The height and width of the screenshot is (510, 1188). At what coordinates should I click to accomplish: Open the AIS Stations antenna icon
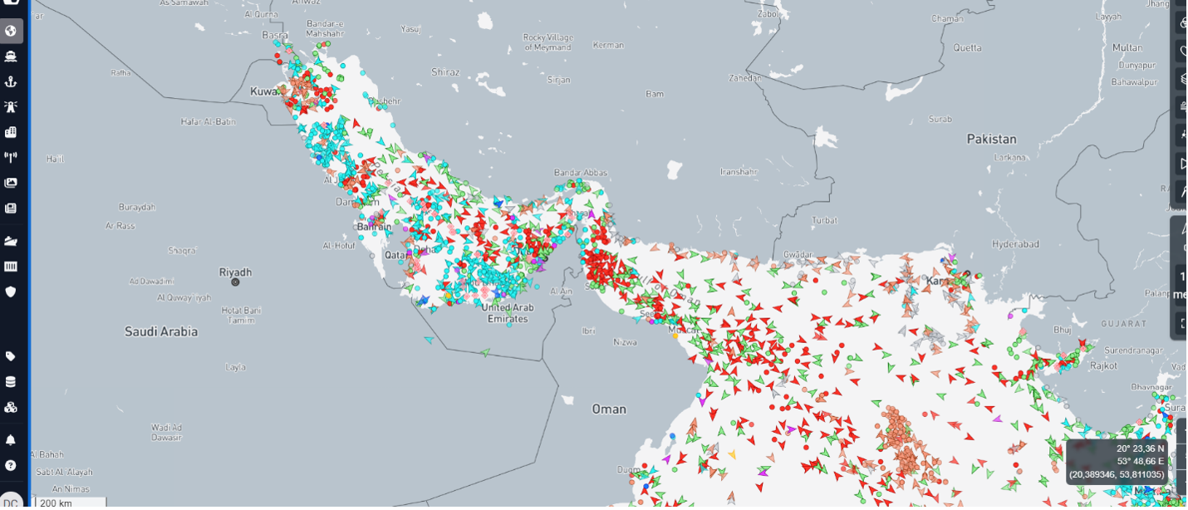[12, 157]
